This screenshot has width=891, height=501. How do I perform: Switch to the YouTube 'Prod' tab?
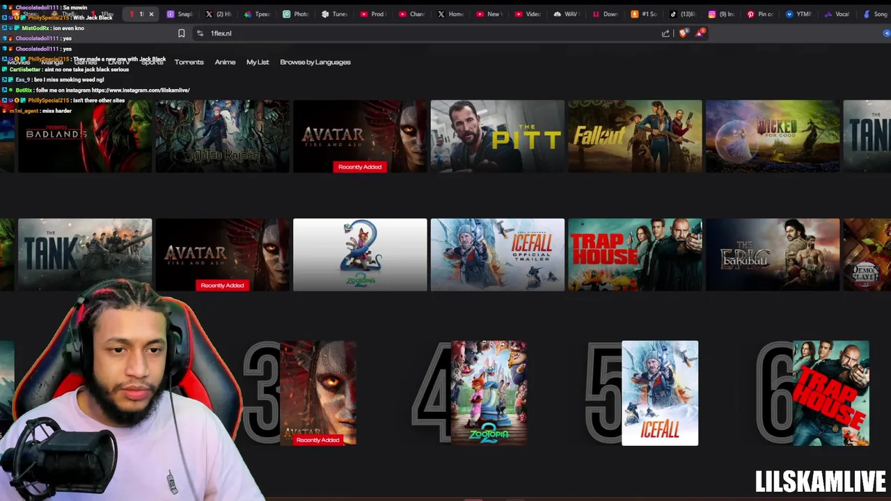click(373, 14)
